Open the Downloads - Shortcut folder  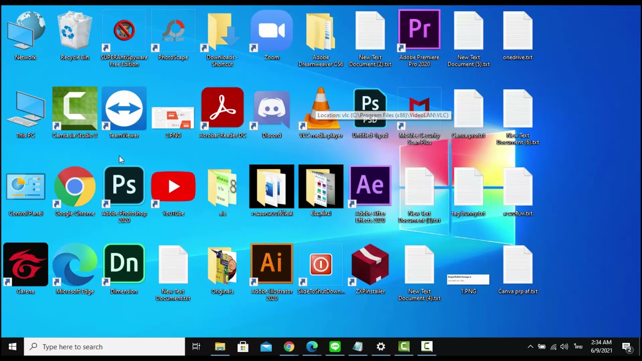click(x=222, y=39)
